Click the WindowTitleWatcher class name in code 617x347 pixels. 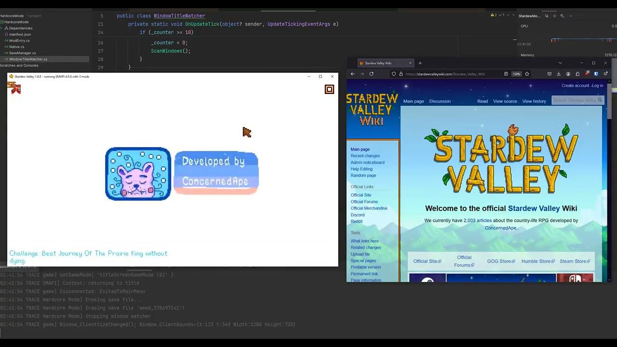point(179,16)
